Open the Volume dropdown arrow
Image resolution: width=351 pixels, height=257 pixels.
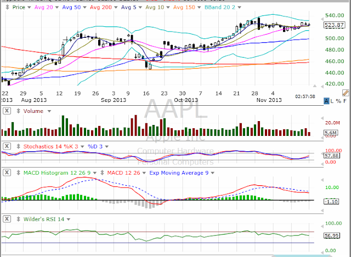pos(49,111)
